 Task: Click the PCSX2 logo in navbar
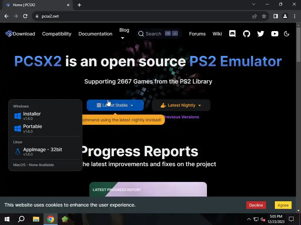click(9, 34)
